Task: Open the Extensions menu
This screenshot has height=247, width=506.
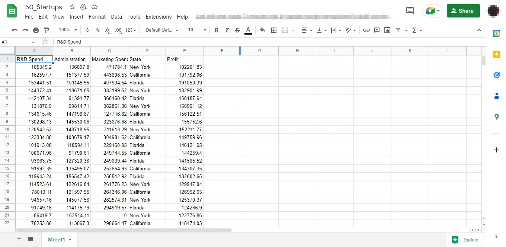Action: point(158,17)
